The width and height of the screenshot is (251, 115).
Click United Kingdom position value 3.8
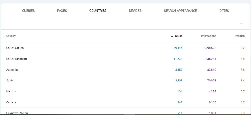[x=243, y=59]
